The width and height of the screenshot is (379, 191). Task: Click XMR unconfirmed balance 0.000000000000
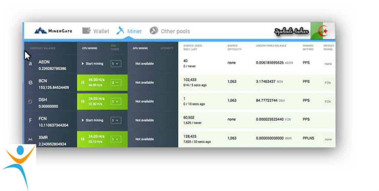270,138
